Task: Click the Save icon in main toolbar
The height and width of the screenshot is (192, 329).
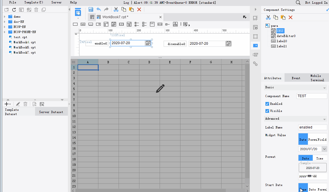Action: (91, 9)
